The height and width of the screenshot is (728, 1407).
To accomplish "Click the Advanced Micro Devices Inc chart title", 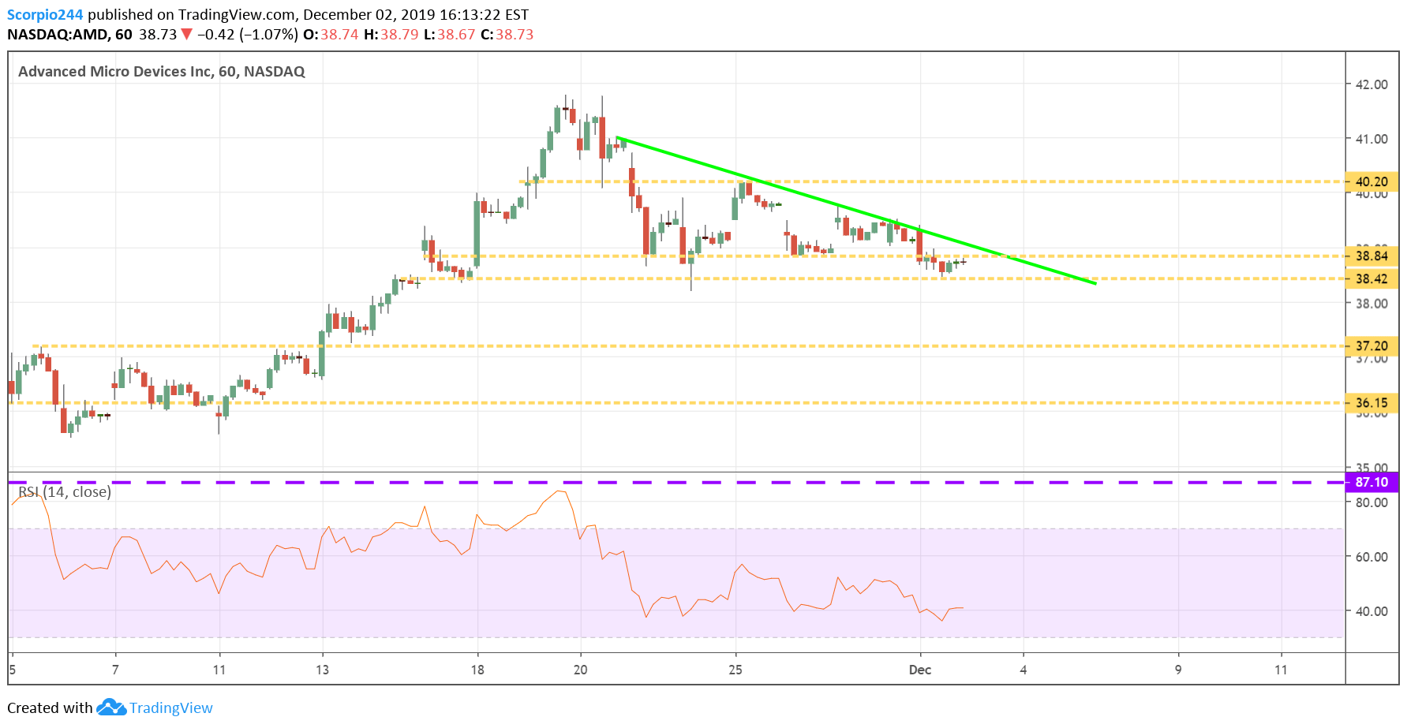I will tap(161, 72).
